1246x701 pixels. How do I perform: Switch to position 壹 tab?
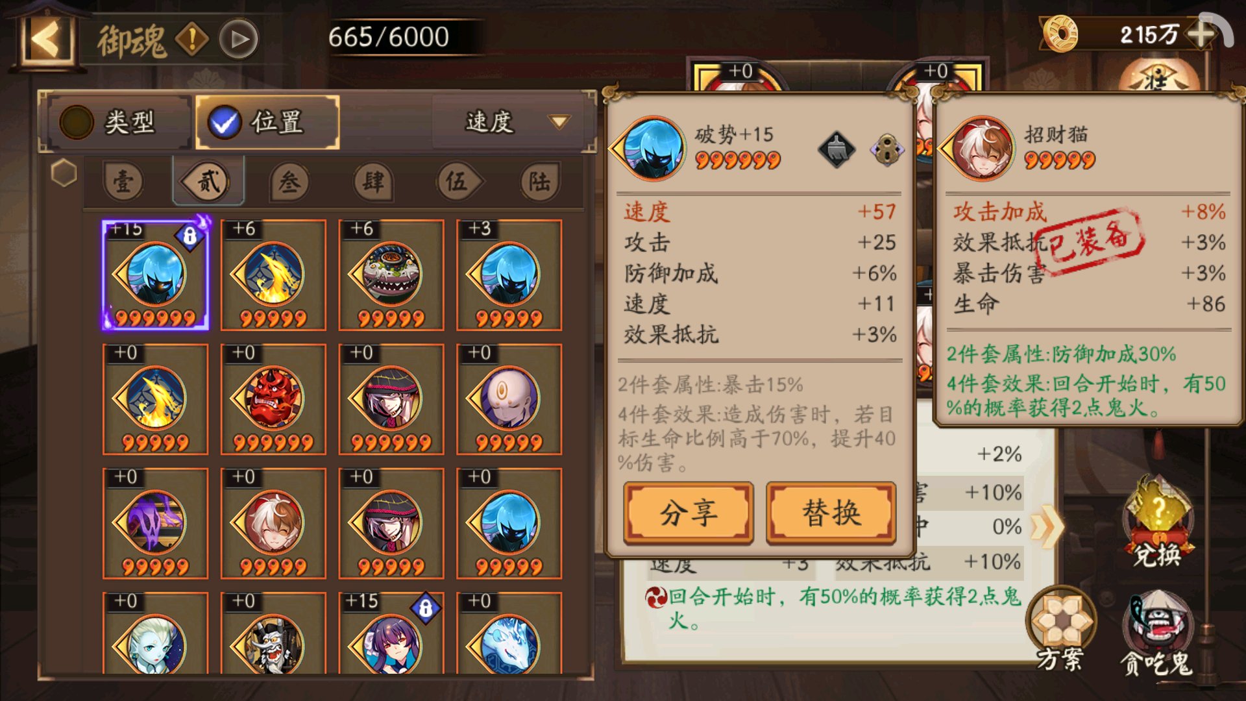(x=123, y=182)
